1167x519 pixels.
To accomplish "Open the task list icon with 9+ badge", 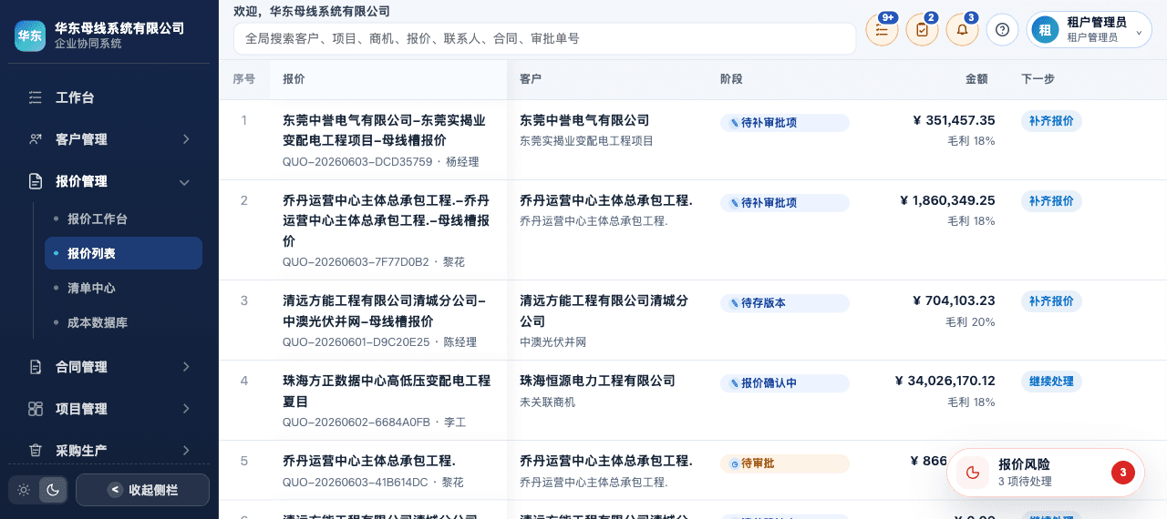I will pos(882,30).
